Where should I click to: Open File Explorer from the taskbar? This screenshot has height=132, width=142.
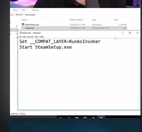[x=77, y=118]
